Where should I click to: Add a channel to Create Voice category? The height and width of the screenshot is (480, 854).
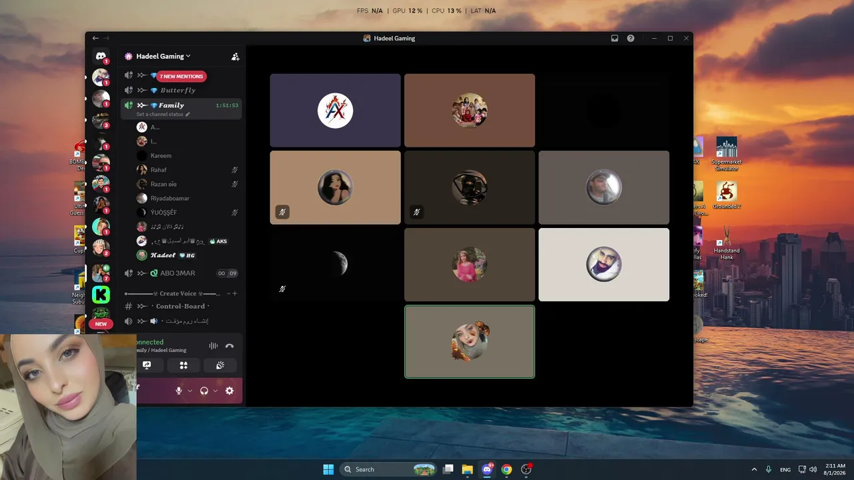pos(235,293)
